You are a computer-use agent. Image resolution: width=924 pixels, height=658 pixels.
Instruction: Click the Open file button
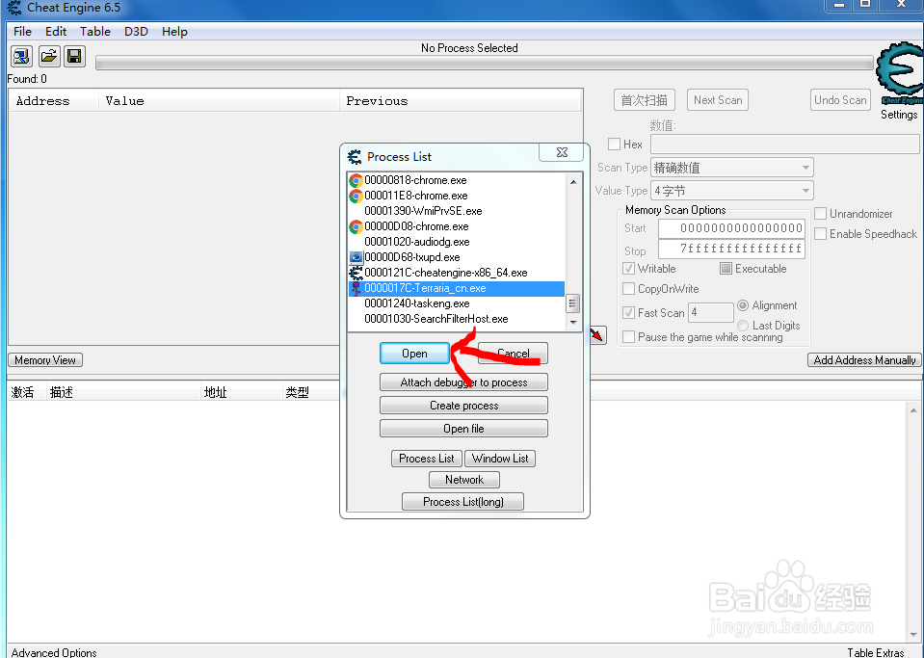[463, 429]
